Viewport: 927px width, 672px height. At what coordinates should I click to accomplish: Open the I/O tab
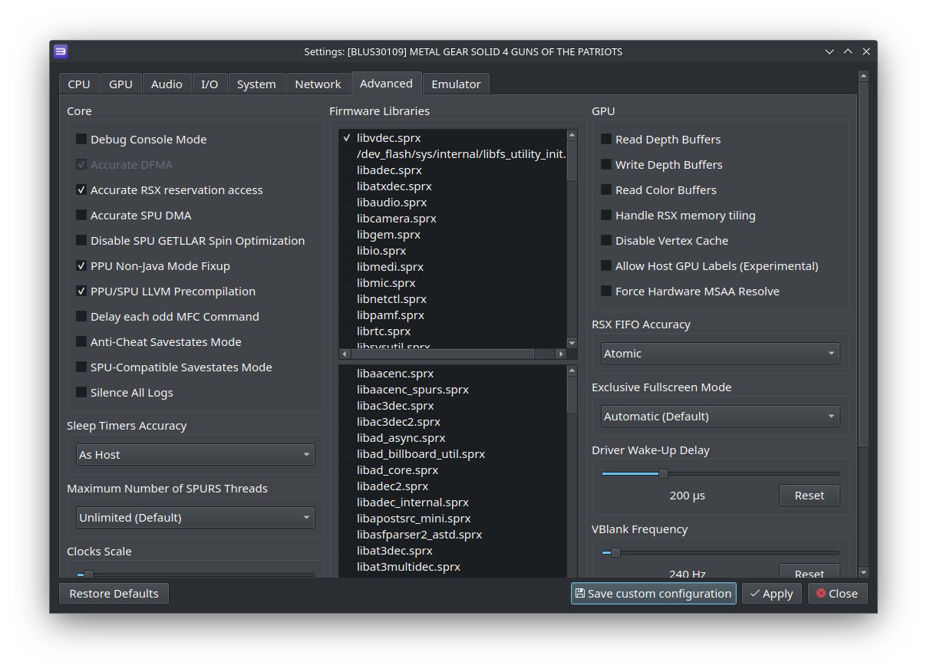209,84
